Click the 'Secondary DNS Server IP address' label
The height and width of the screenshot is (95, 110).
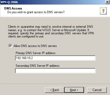coord(38,66)
